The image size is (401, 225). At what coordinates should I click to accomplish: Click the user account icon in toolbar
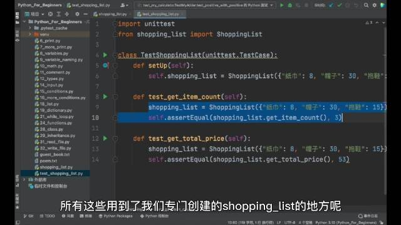[124, 5]
